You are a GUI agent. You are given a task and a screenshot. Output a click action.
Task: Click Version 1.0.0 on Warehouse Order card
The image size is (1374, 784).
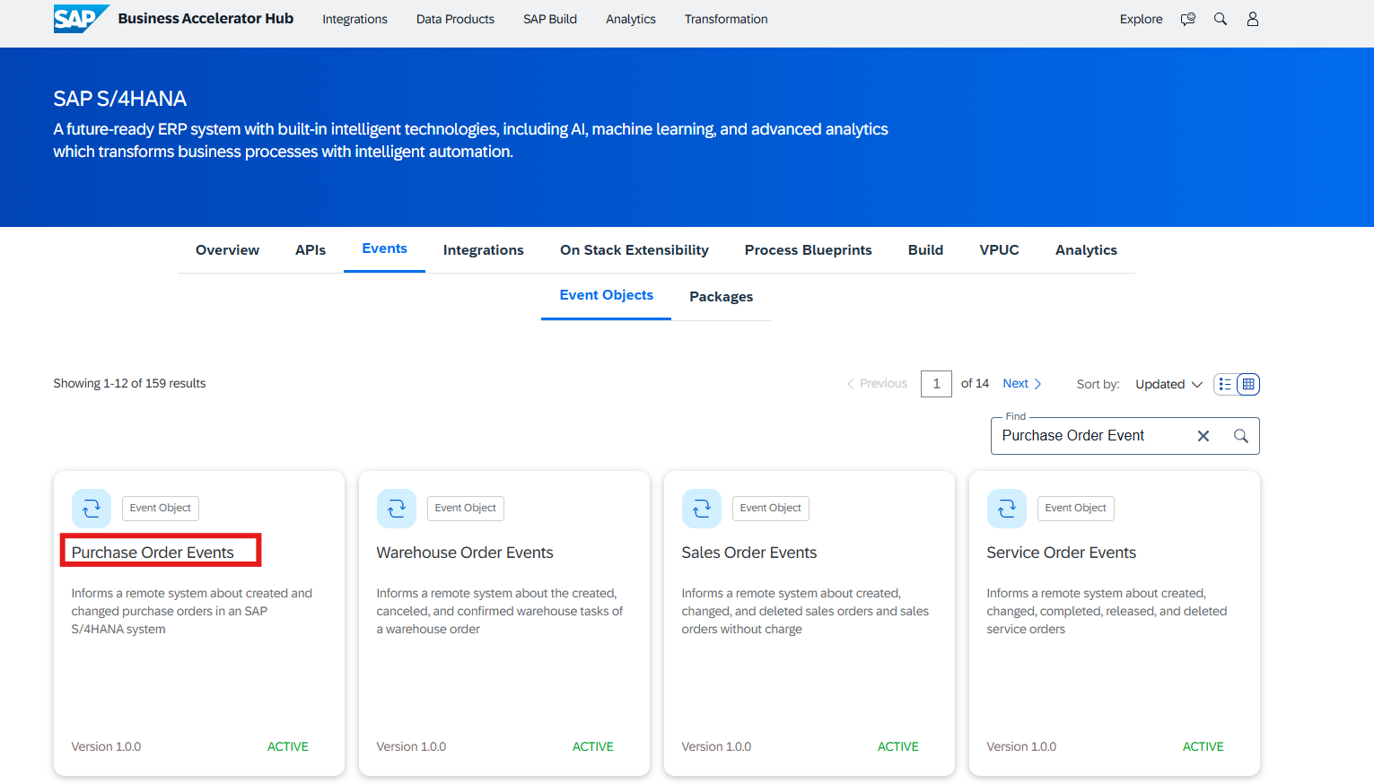pos(411,746)
